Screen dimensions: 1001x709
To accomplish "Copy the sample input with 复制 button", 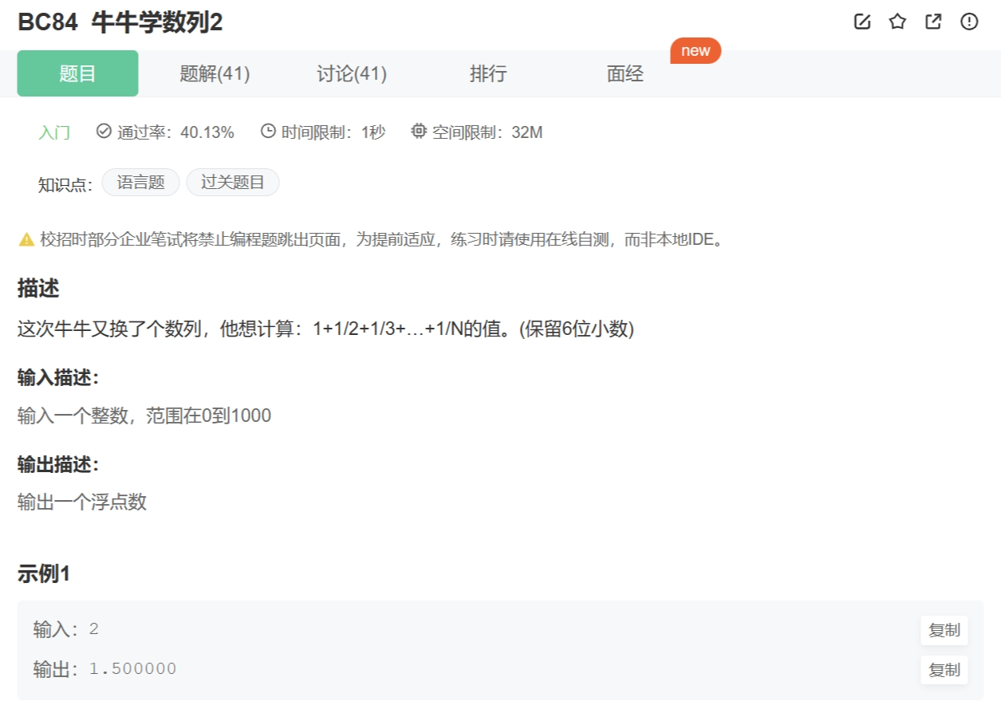I will [944, 630].
